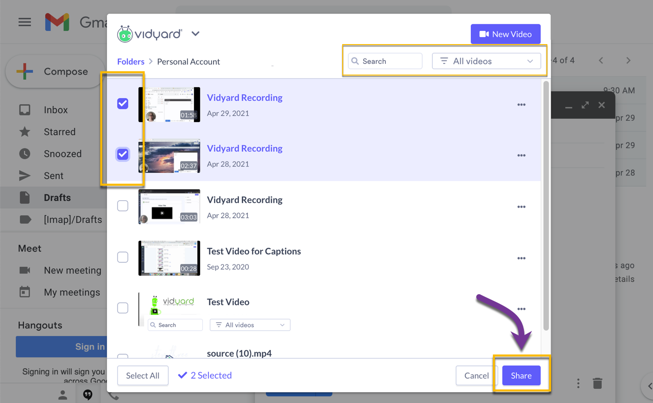The height and width of the screenshot is (403, 653).
Task: Click the 2 Selected indicator
Action: tap(205, 375)
